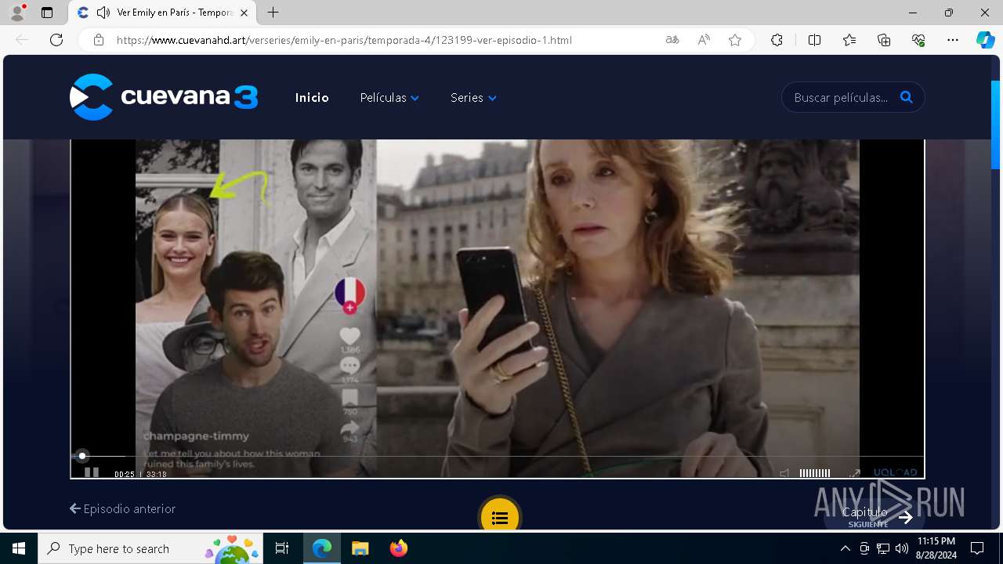
Task: Open Edge Settings and more menu
Action: tap(953, 40)
